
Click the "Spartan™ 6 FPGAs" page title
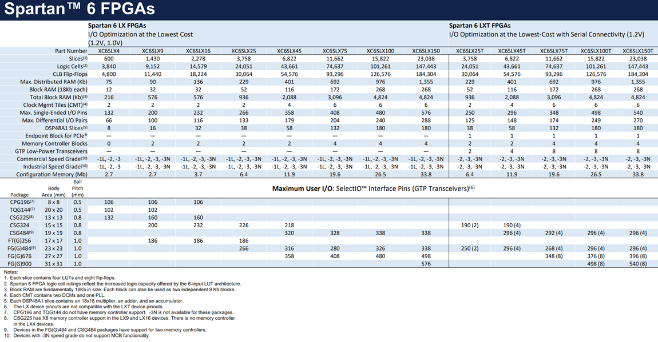[80, 9]
